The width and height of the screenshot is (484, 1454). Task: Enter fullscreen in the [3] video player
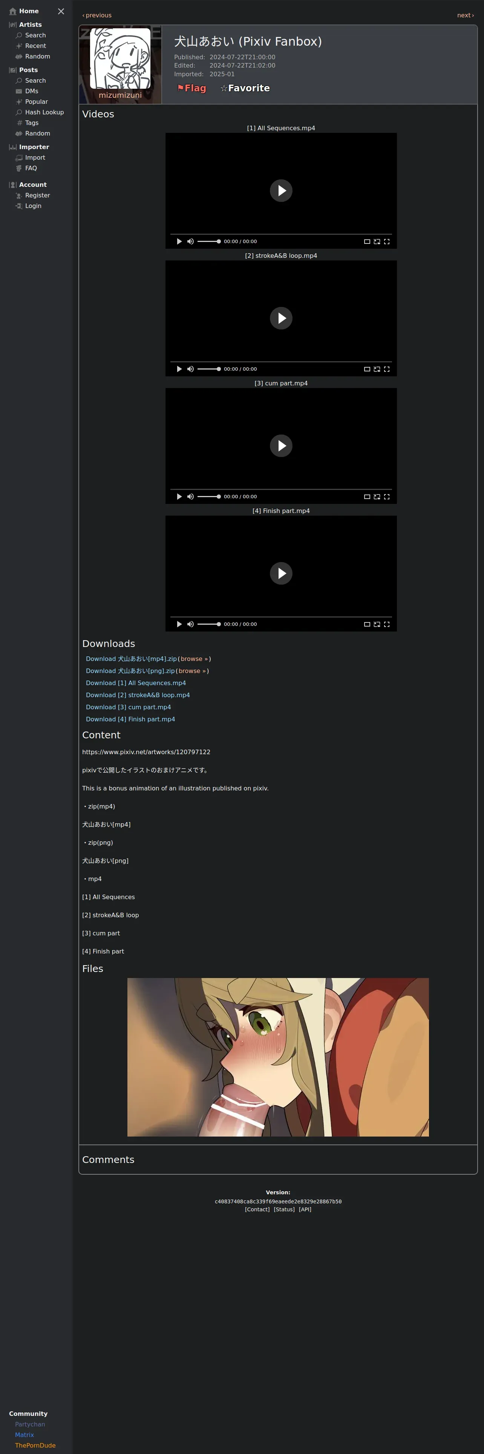coord(386,497)
